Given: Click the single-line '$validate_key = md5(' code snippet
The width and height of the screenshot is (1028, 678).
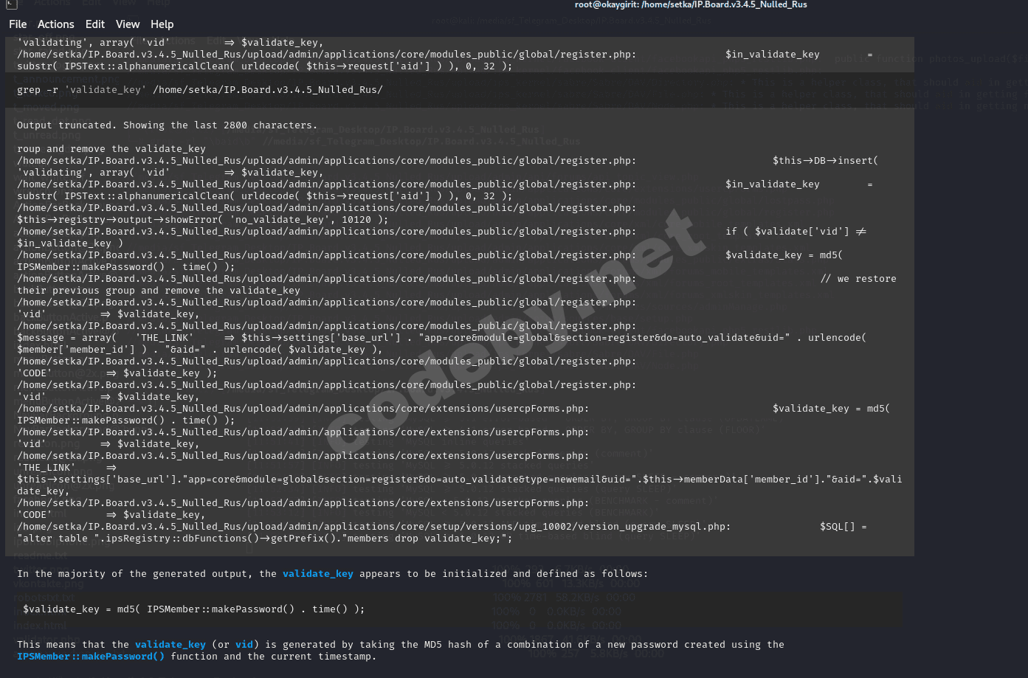Looking at the screenshot, I should pyautogui.click(x=194, y=609).
